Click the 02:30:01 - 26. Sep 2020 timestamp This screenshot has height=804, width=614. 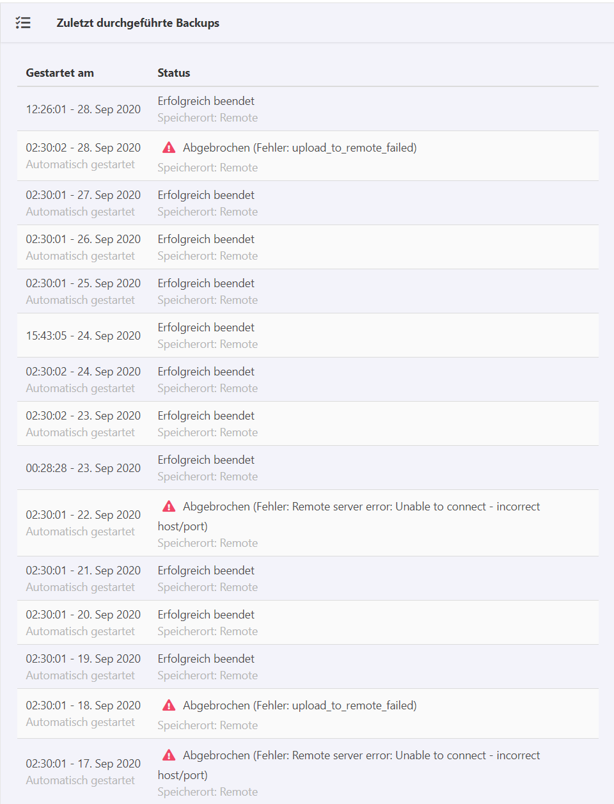(x=83, y=239)
